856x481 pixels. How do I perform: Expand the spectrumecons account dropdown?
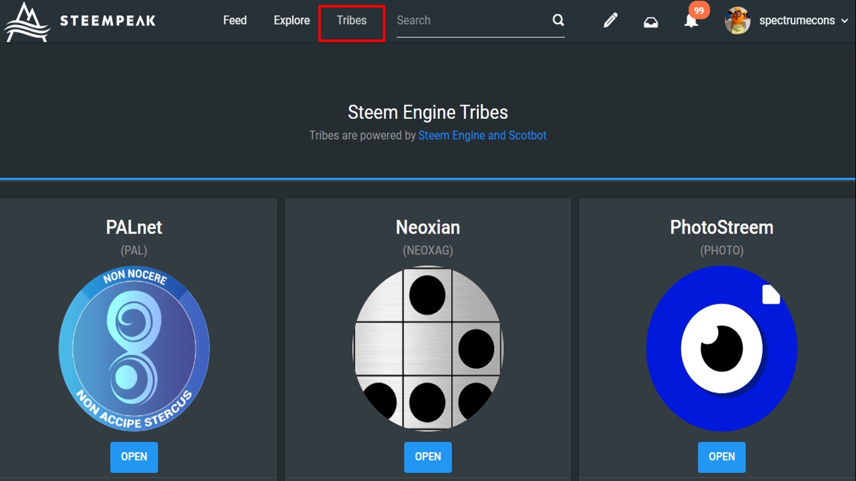click(803, 21)
